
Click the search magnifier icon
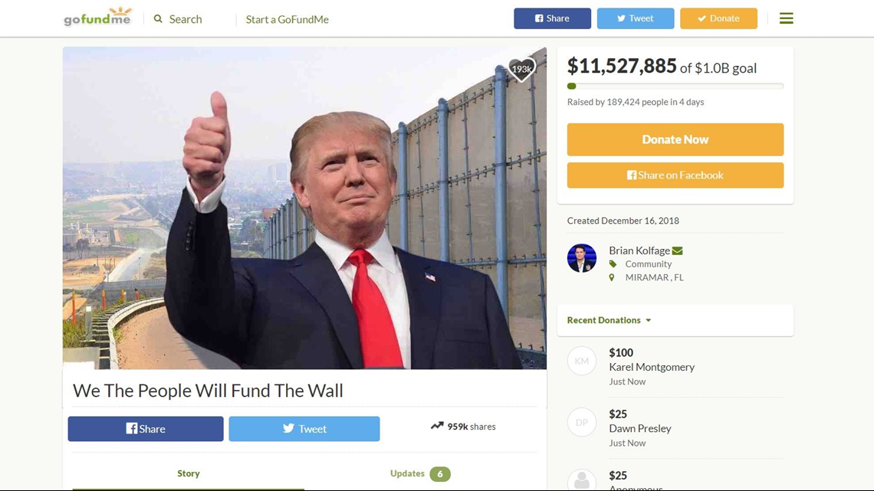click(x=158, y=19)
